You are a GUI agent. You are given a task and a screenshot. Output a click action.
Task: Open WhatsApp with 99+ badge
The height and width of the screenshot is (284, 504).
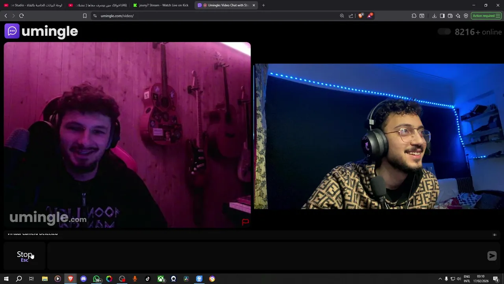[x=96, y=279]
